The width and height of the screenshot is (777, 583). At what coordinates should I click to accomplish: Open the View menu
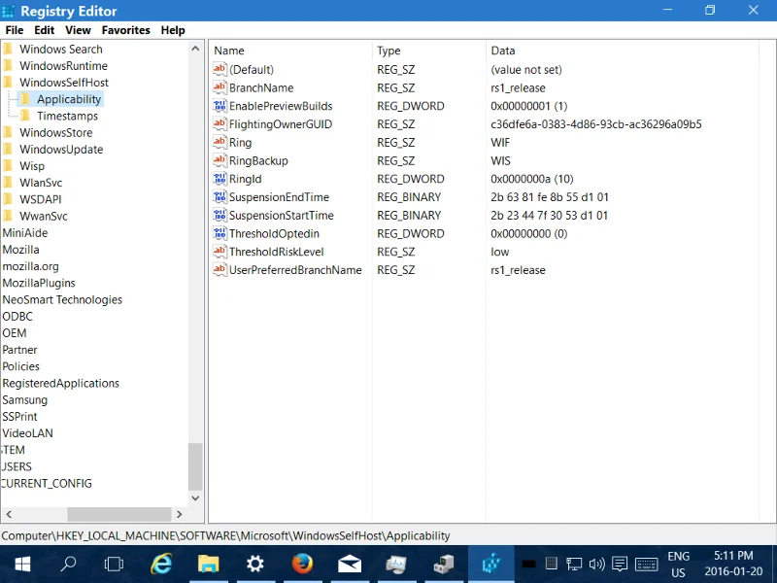pos(78,30)
